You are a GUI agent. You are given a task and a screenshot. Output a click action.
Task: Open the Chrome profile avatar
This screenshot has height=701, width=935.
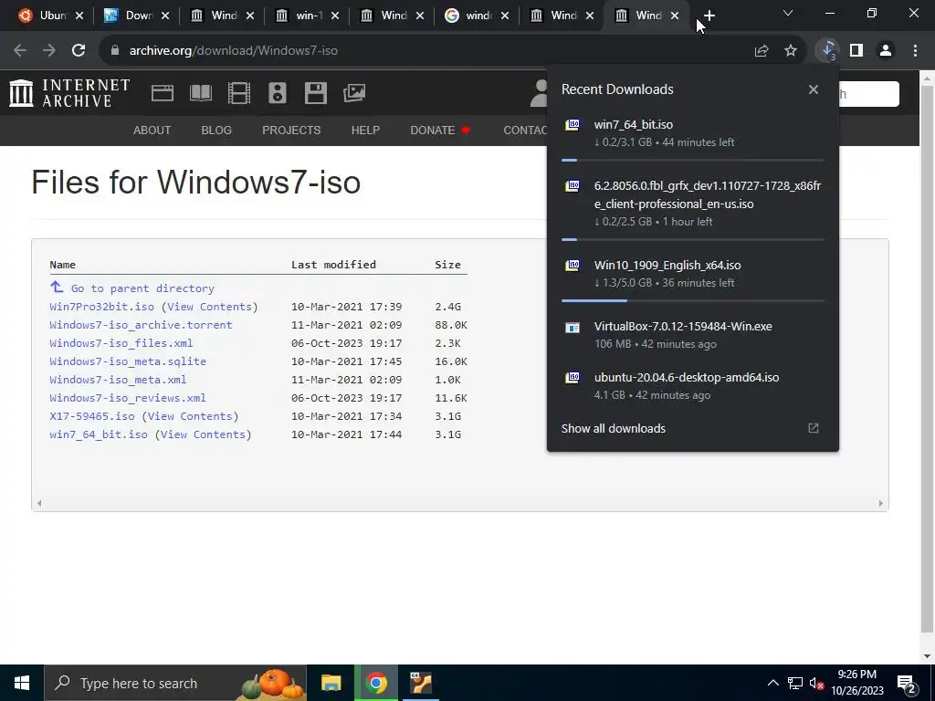coord(886,51)
